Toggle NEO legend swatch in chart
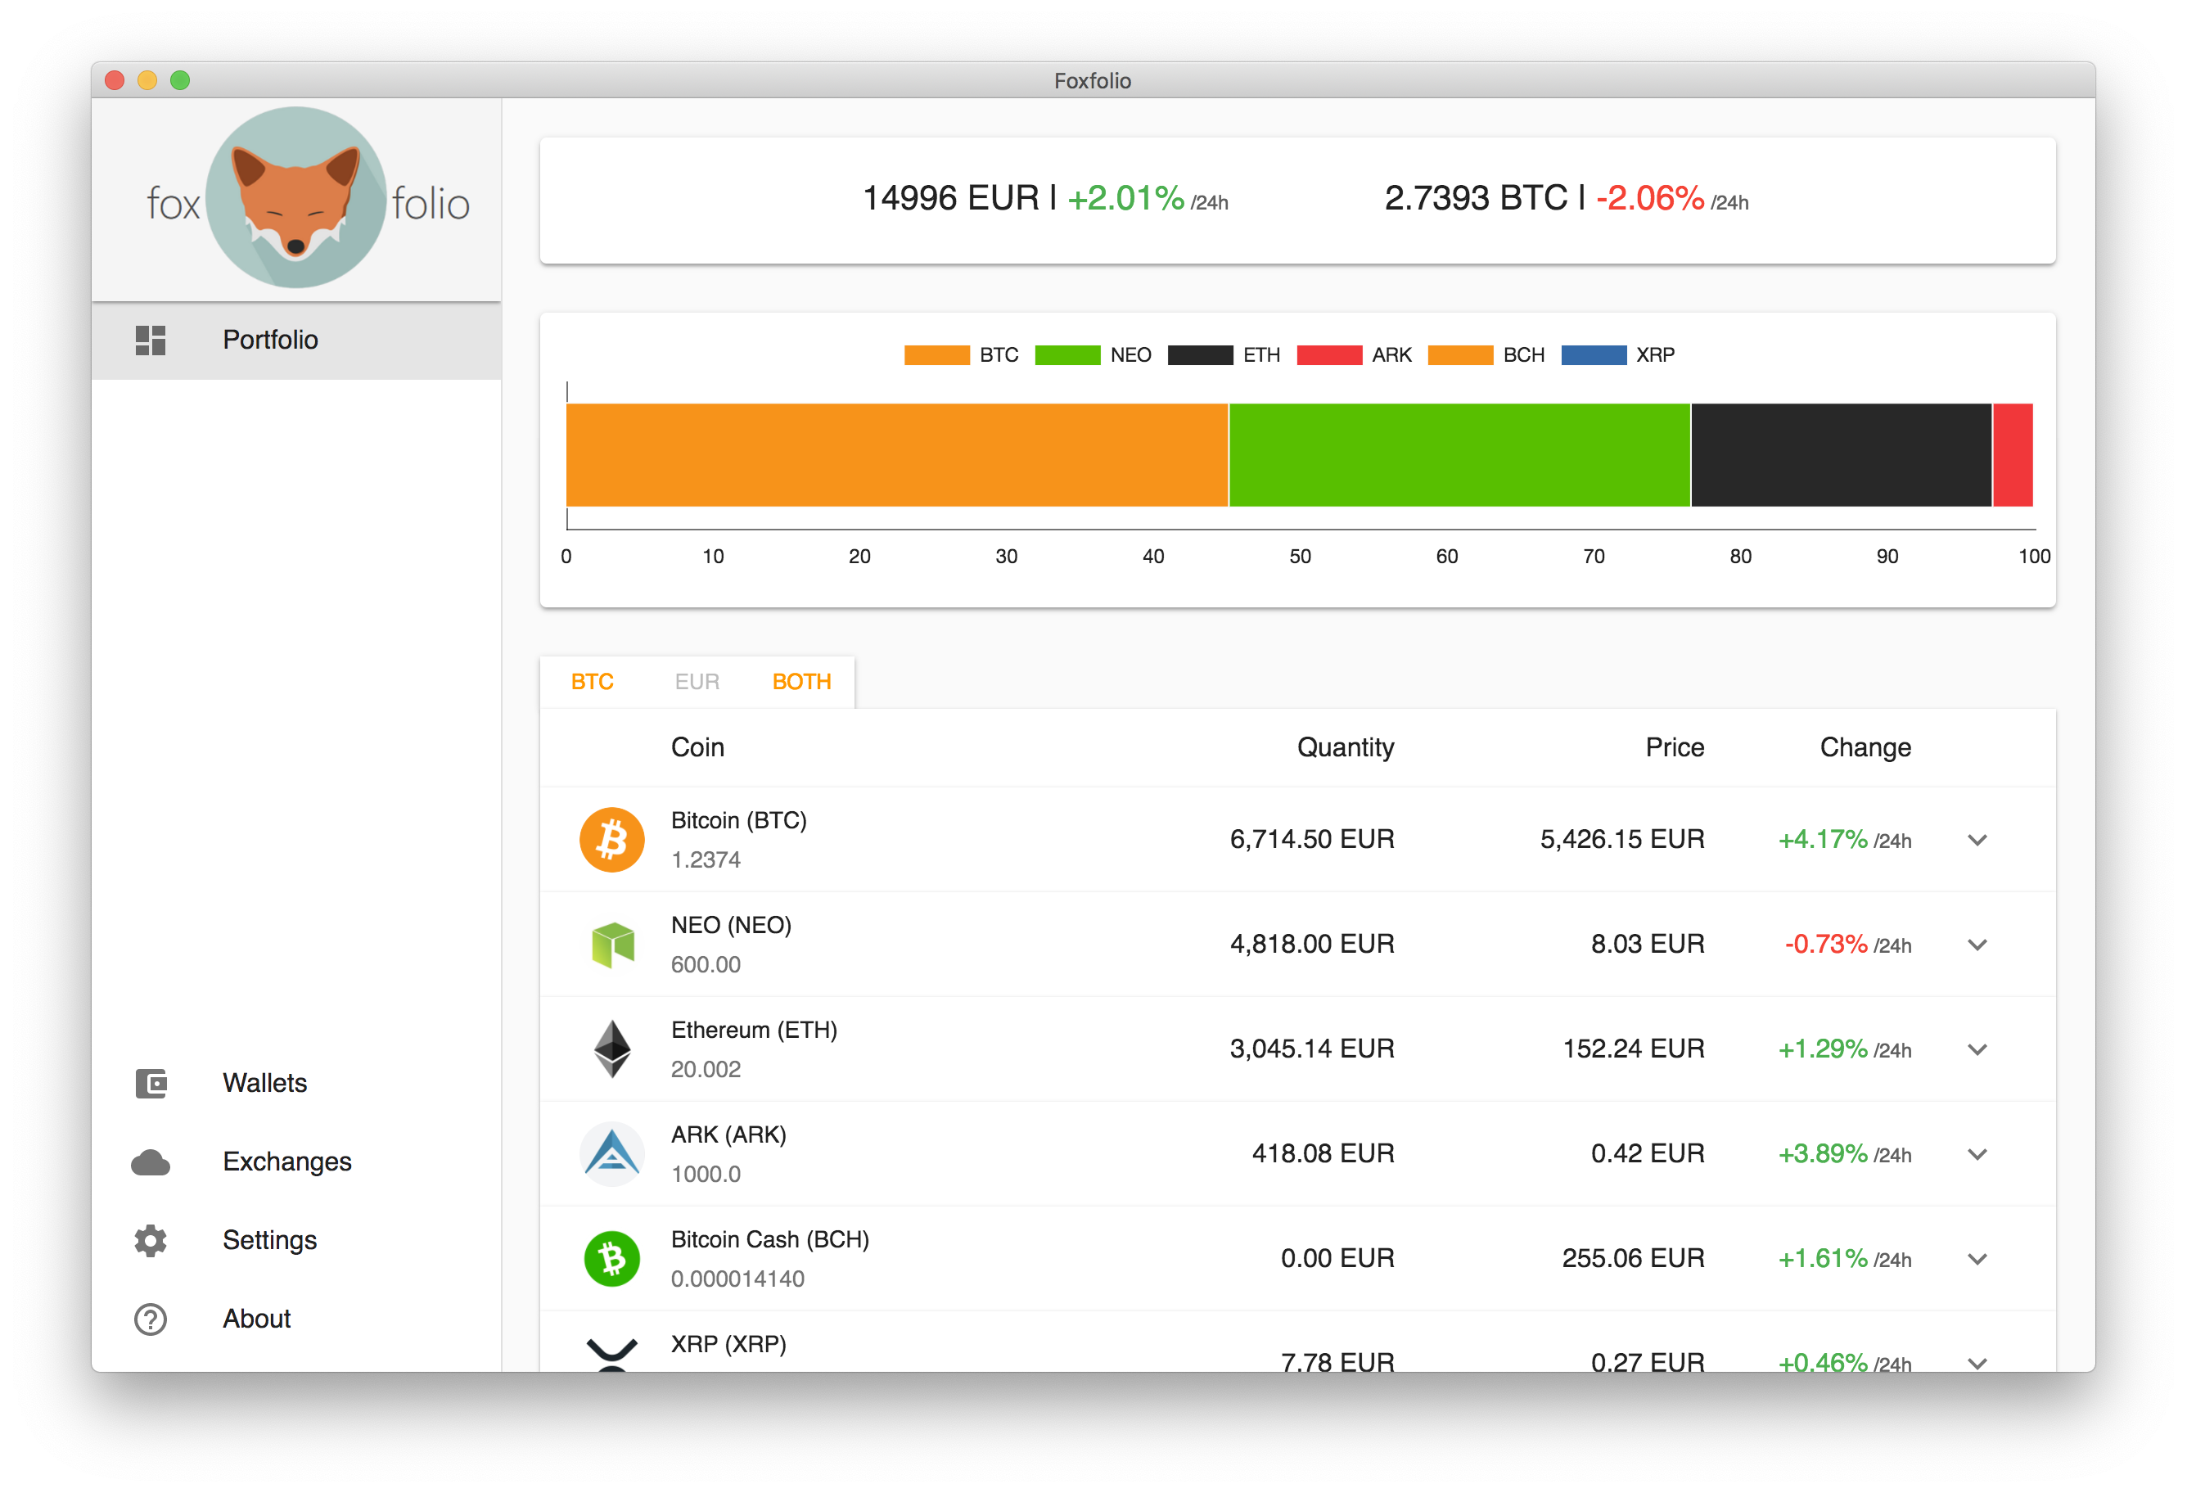2187x1493 pixels. coord(1067,355)
